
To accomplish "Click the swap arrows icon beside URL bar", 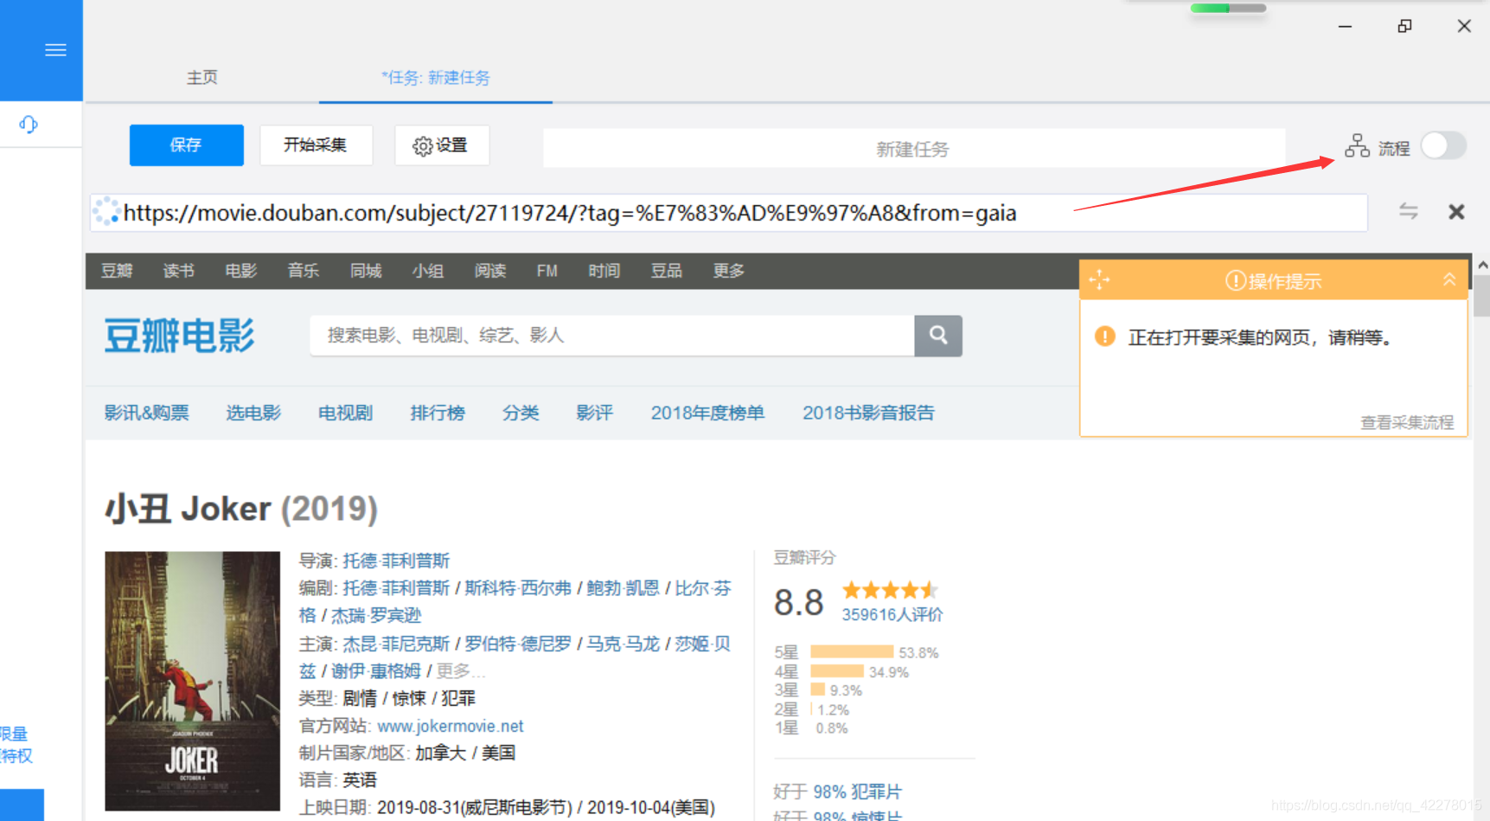I will pyautogui.click(x=1409, y=211).
